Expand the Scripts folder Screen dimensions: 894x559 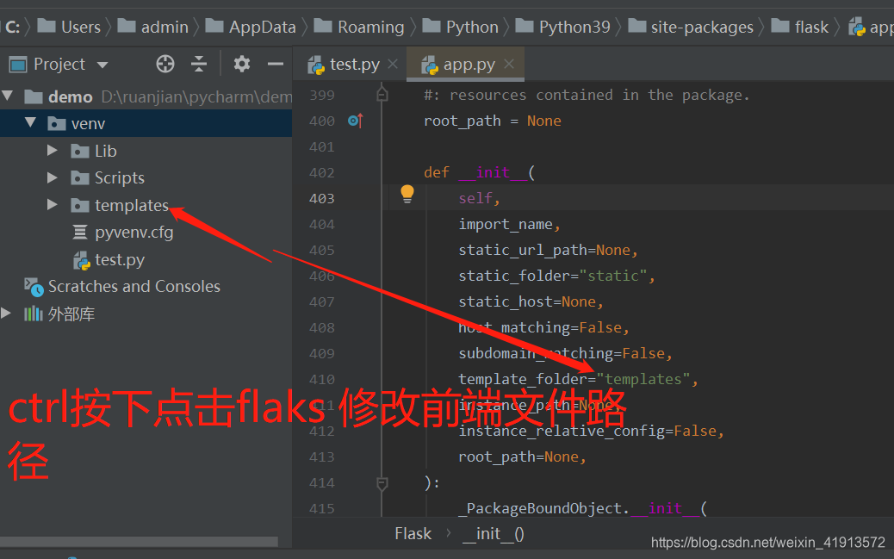click(53, 177)
